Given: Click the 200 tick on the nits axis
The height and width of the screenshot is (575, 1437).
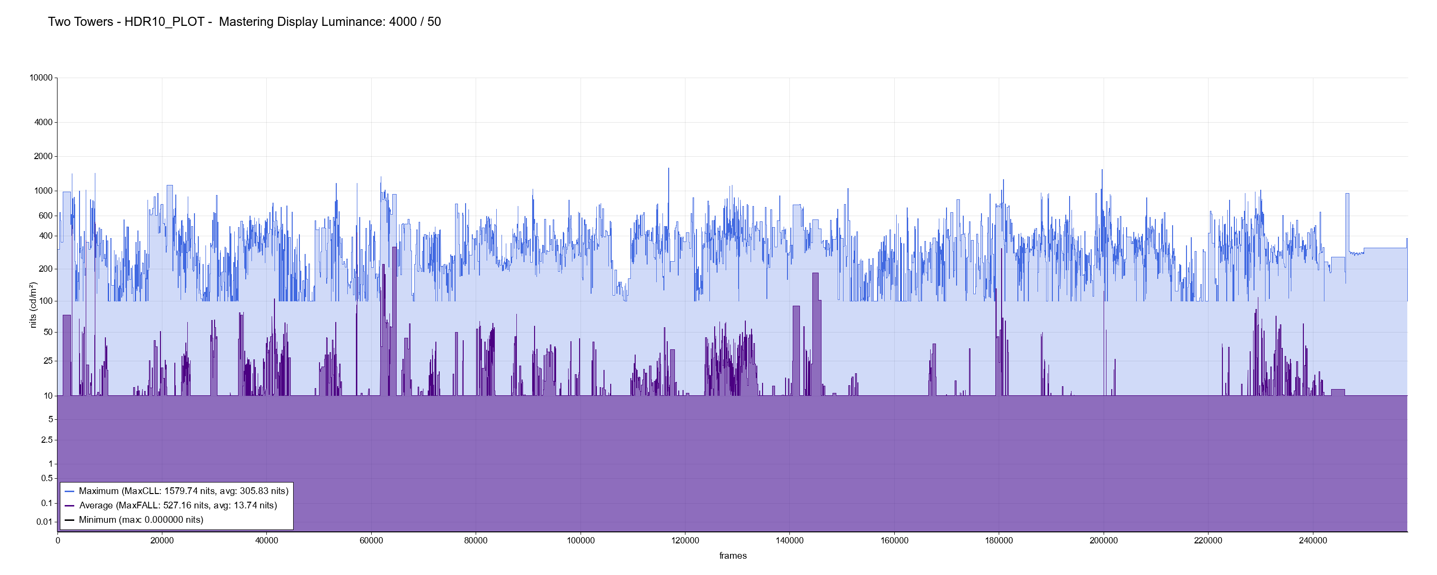Looking at the screenshot, I should tap(45, 268).
